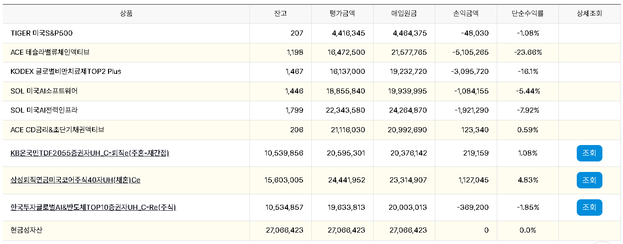
Task: Click balance value 1,467
Action: [x=294, y=72]
